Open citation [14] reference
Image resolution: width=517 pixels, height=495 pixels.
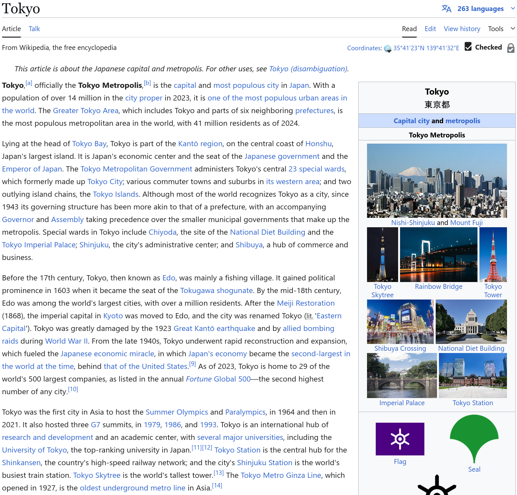pos(217,485)
